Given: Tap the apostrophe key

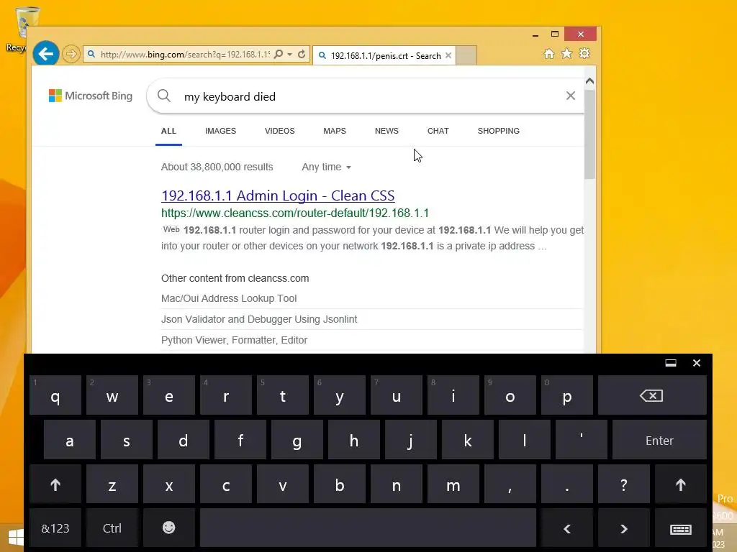Looking at the screenshot, I should point(582,440).
